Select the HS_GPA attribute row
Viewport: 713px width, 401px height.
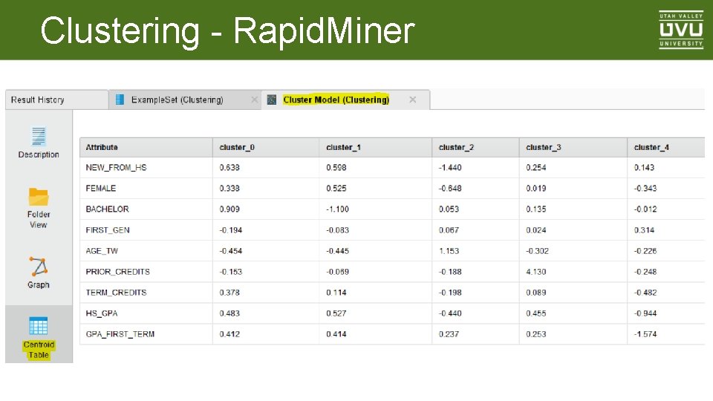(392, 313)
